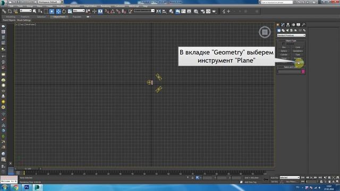Switch to the Motion command panel tab
Image resolution: width=340 pixels, height=191 pixels.
293,25
